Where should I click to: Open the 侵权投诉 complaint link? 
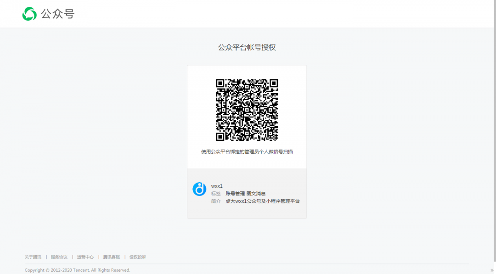coord(138,257)
